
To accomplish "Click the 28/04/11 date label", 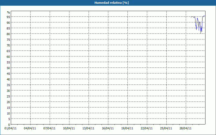I will (185, 129).
